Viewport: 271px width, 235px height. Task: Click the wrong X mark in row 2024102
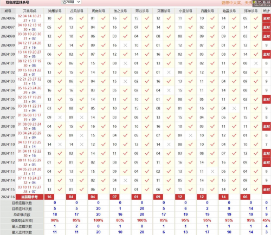point(169,73)
